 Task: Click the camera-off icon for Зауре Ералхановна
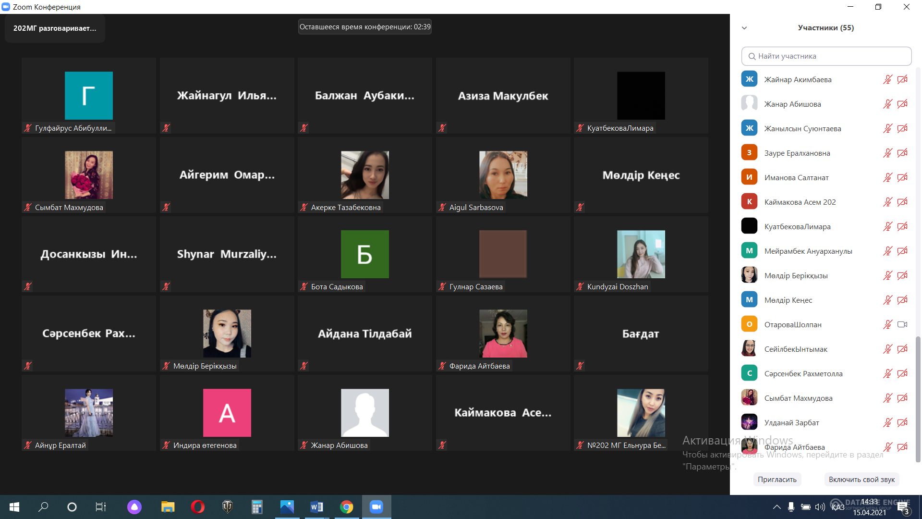click(x=902, y=153)
